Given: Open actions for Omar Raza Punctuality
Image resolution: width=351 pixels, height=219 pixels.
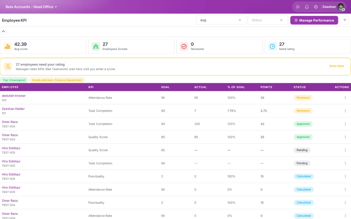Looking at the screenshot, I should [x=345, y=203].
